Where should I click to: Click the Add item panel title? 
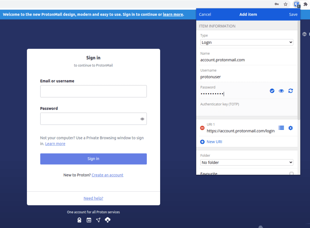point(248,15)
